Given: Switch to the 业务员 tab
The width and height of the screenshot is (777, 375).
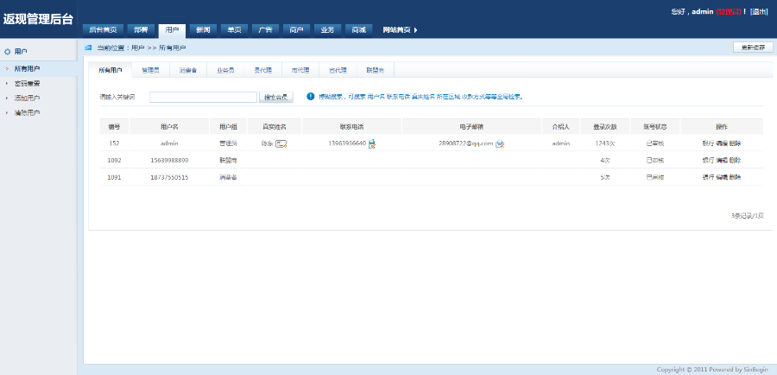Looking at the screenshot, I should click(x=225, y=71).
